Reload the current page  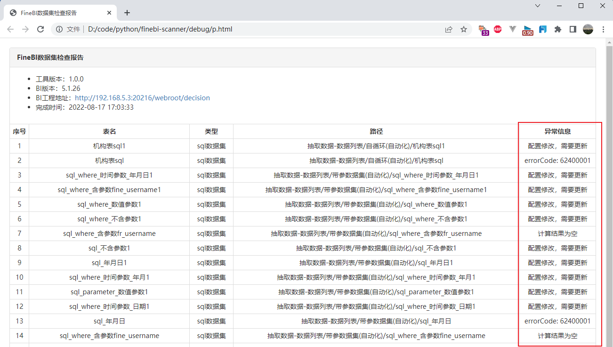(x=40, y=29)
